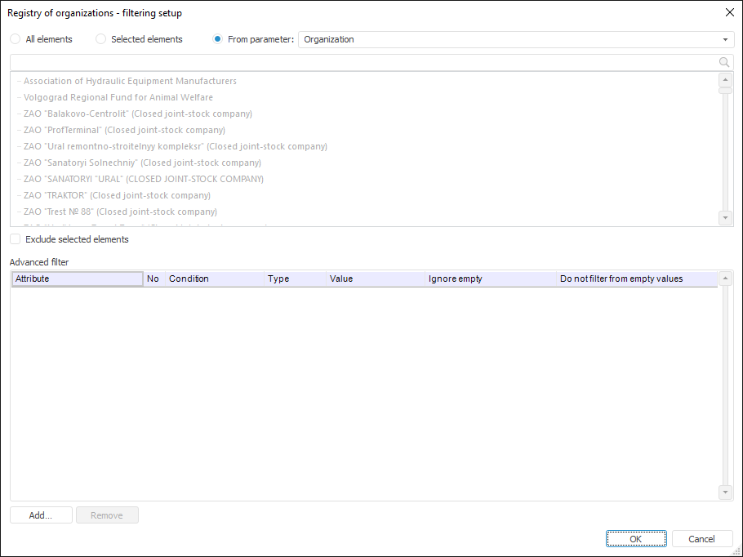This screenshot has height=557, width=743.
Task: Choose the Selected elements radio option
Action: click(101, 39)
